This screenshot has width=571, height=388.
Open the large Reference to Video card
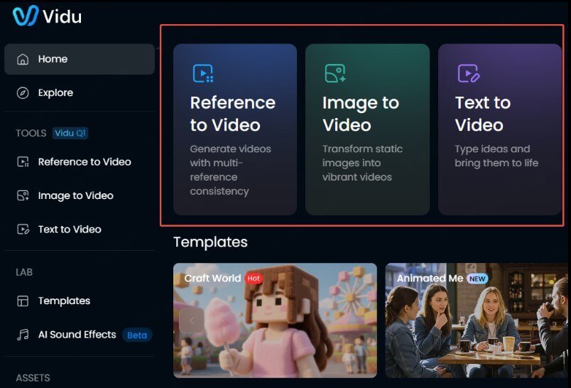point(235,129)
